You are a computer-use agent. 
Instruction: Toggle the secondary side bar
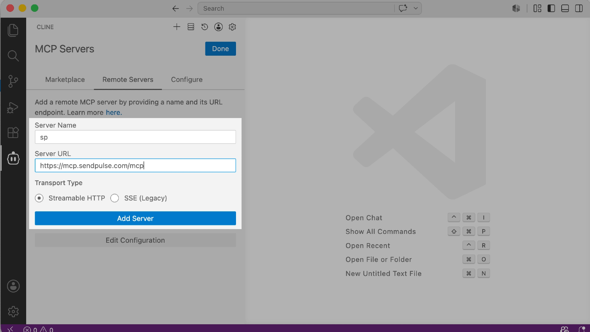tap(579, 8)
